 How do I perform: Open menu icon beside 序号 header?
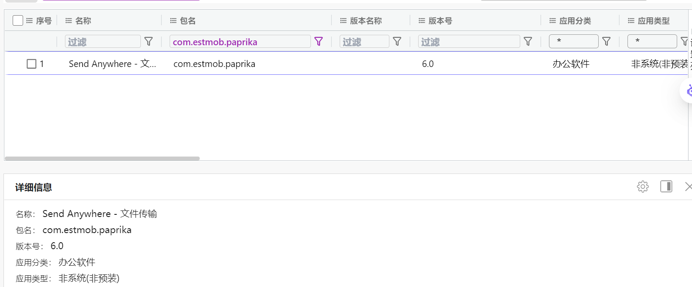coord(30,20)
